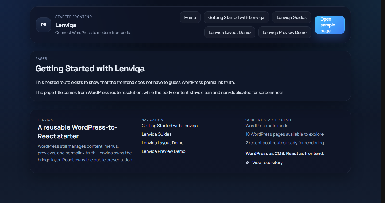This screenshot has height=203, width=385.
Task: Click the NAVIGATION footer label
Action: click(152, 120)
